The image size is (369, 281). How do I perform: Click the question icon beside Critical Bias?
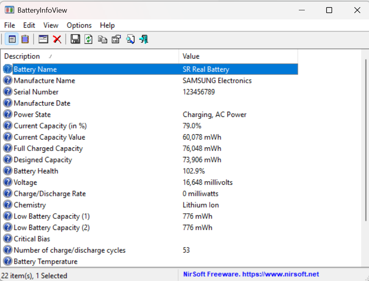click(x=8, y=239)
